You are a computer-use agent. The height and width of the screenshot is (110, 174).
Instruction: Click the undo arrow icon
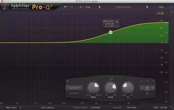click(x=66, y=7)
